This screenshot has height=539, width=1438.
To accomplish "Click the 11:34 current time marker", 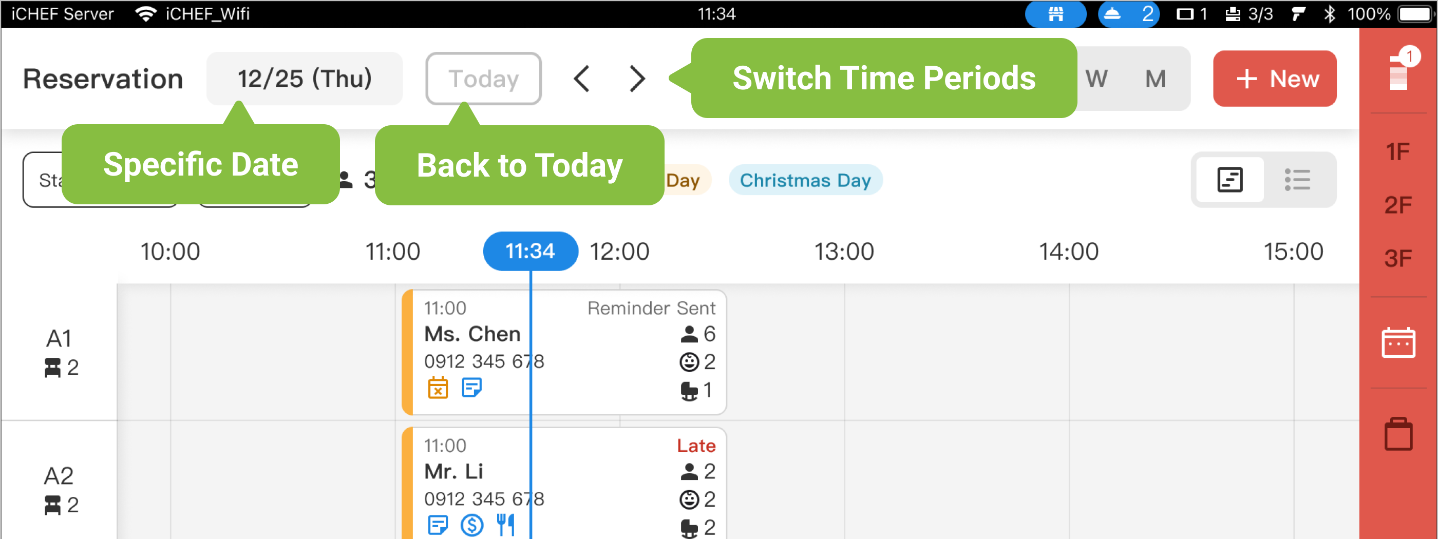I will tap(530, 251).
